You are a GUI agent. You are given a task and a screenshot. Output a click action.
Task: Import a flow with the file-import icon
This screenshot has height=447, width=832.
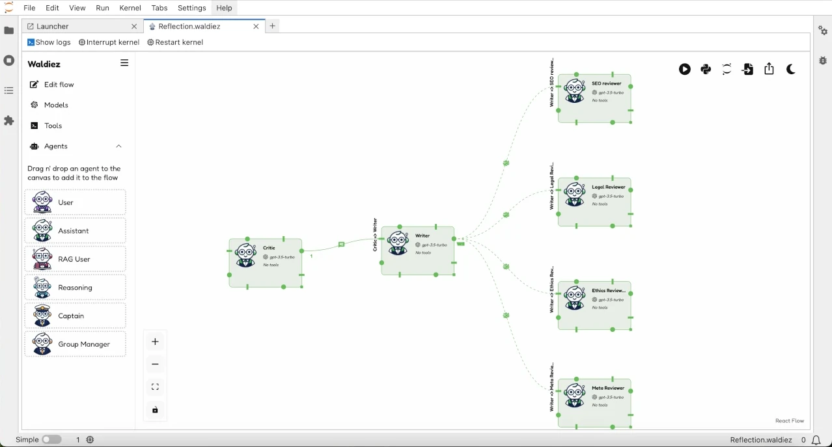pyautogui.click(x=747, y=69)
